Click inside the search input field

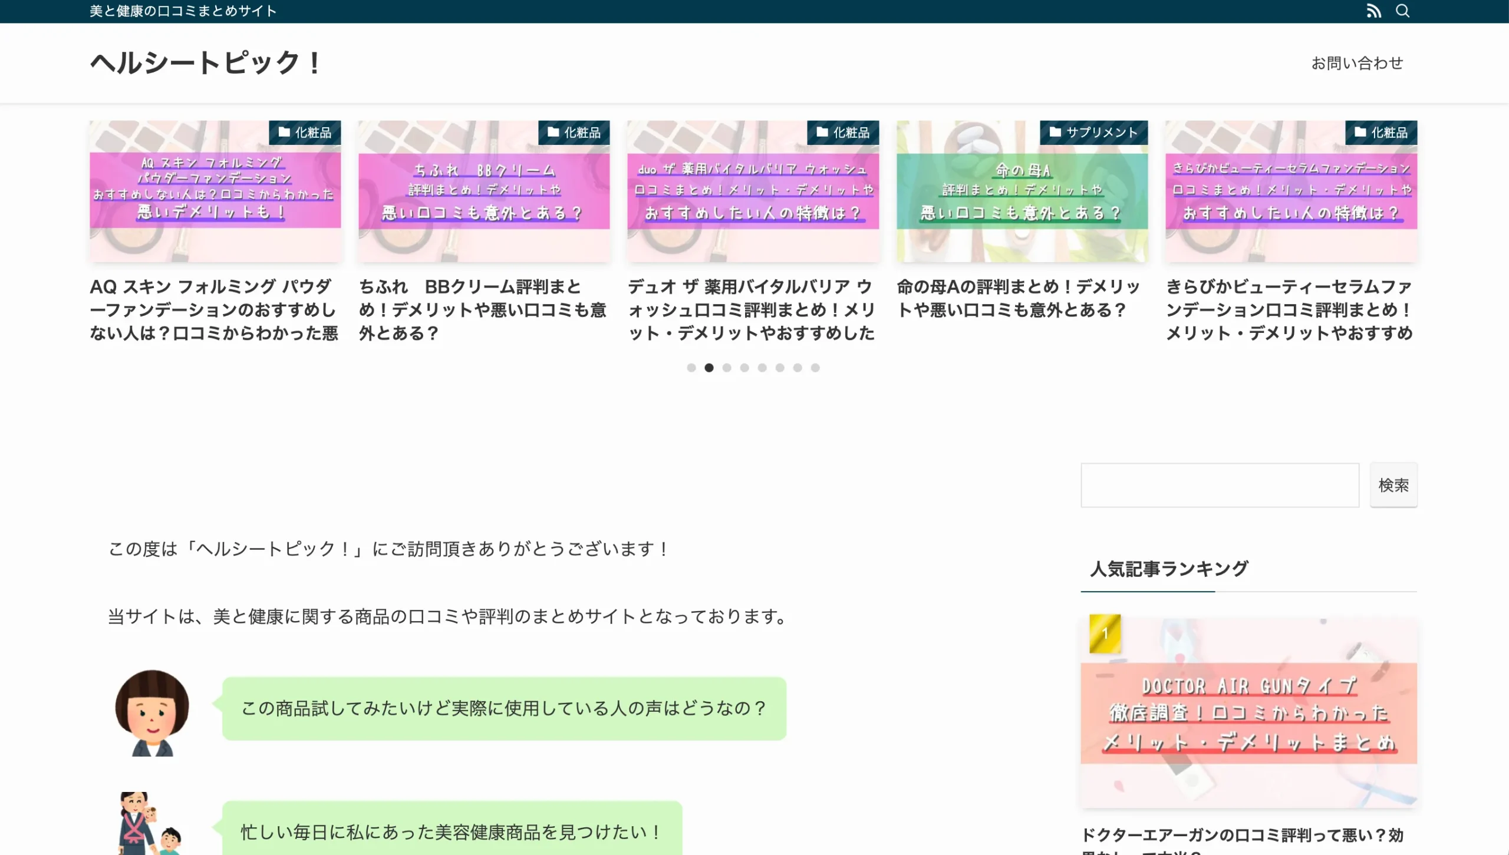coord(1219,484)
